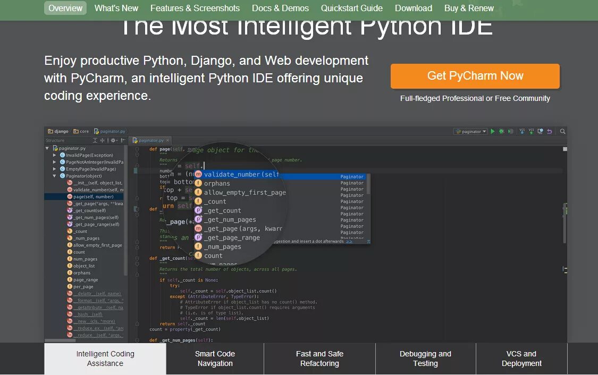Viewport: 598px width, 375px height.
Task: Expand the EmptyPage(InvalidPage) tree node
Action: [55, 169]
